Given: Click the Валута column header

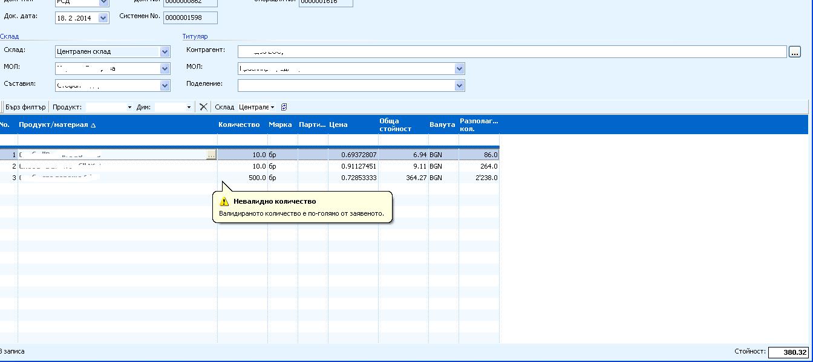Looking at the screenshot, I should [x=443, y=124].
